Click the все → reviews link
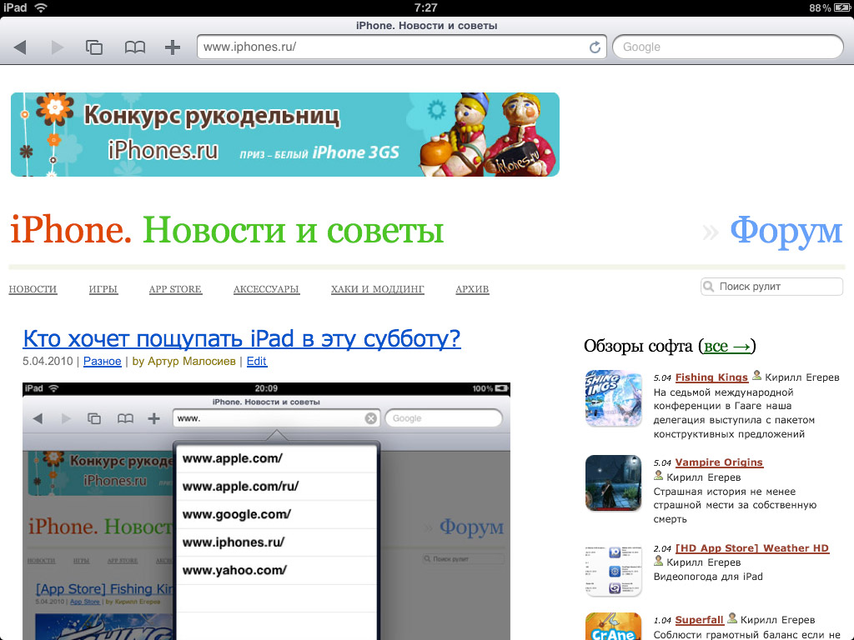Image resolution: width=854 pixels, height=640 pixels. 727,346
